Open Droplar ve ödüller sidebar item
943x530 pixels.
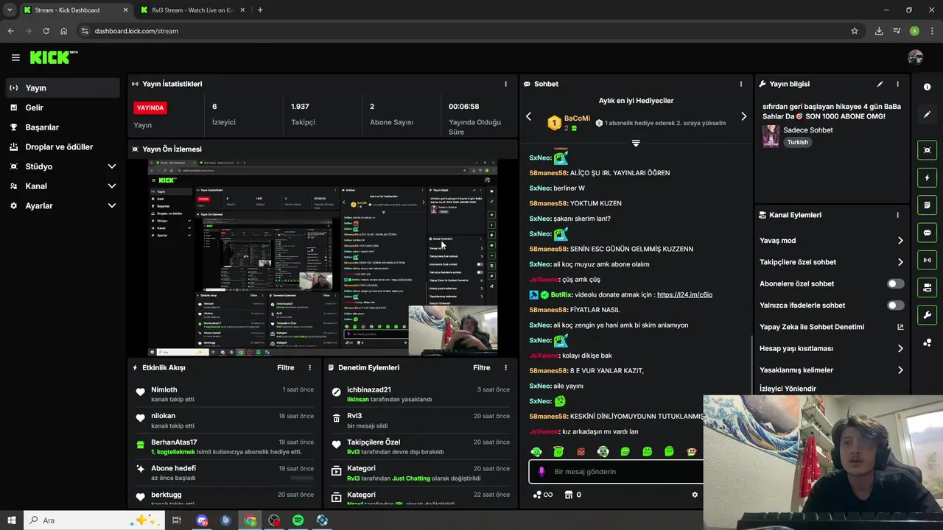coord(62,146)
